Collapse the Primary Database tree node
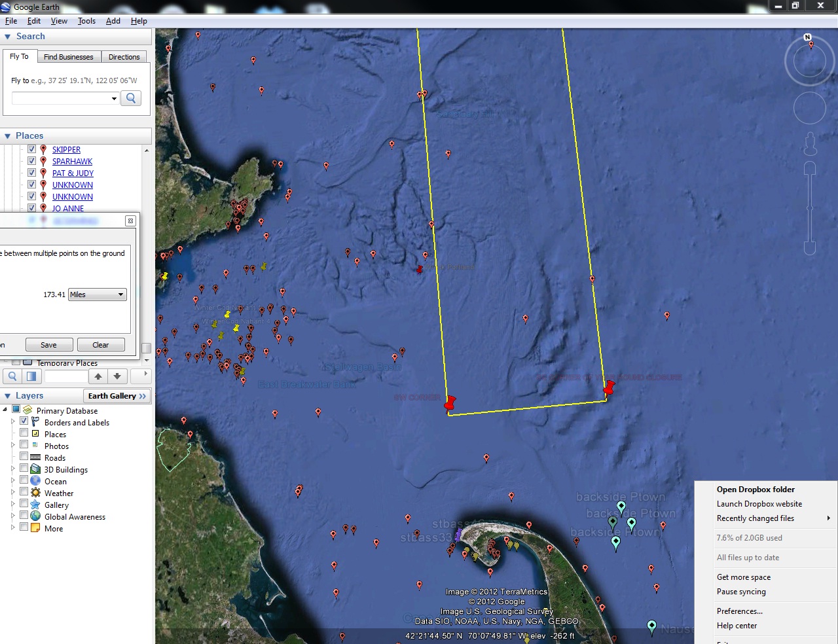The width and height of the screenshot is (838, 644). click(5, 410)
